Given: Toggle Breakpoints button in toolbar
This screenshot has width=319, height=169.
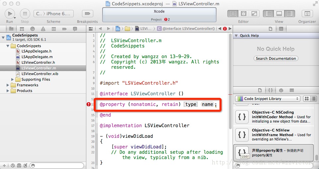Looking at the screenshot, I should [x=87, y=14].
